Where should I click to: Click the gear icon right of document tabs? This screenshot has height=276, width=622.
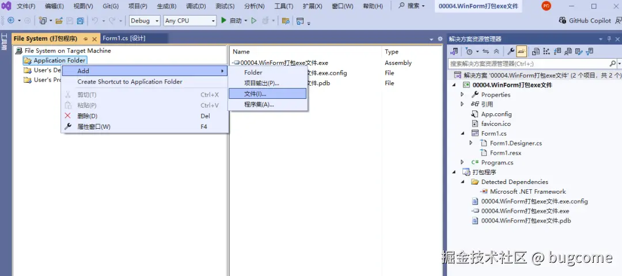(440, 39)
